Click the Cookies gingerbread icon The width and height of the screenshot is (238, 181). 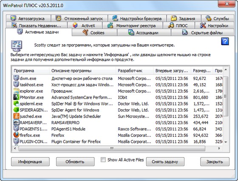pos(85,32)
